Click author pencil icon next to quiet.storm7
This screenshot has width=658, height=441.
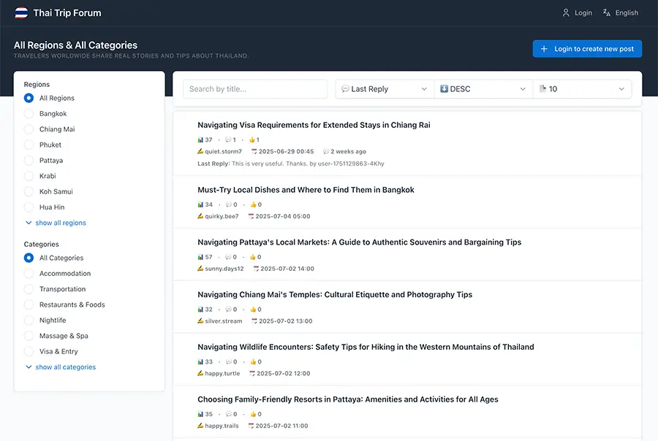pyautogui.click(x=200, y=151)
